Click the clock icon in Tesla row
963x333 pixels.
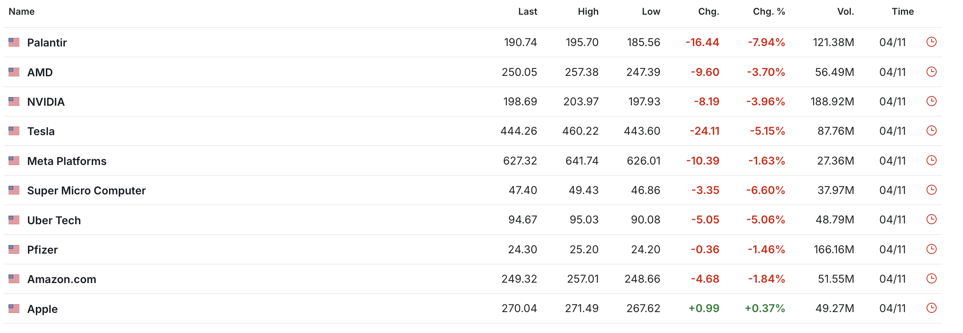coord(931,130)
